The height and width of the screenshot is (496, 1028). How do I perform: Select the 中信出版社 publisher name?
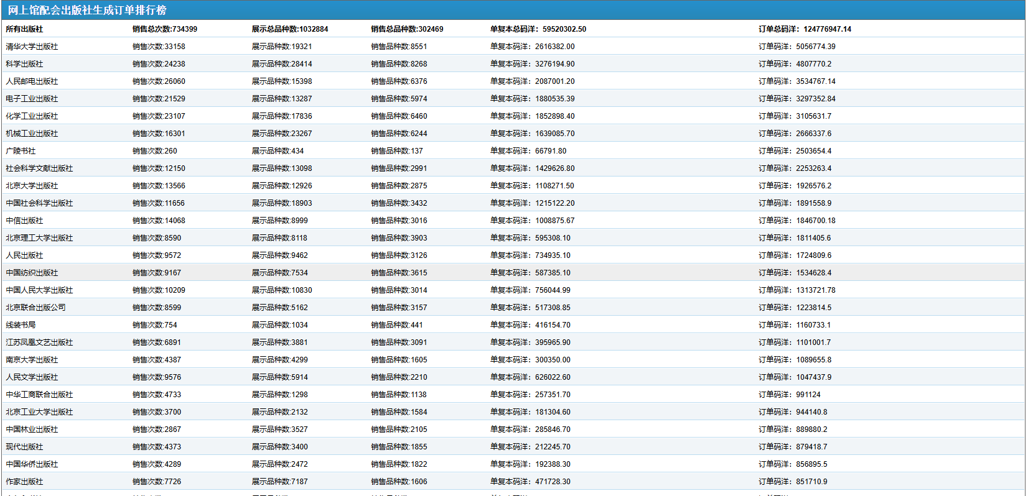[x=24, y=221]
